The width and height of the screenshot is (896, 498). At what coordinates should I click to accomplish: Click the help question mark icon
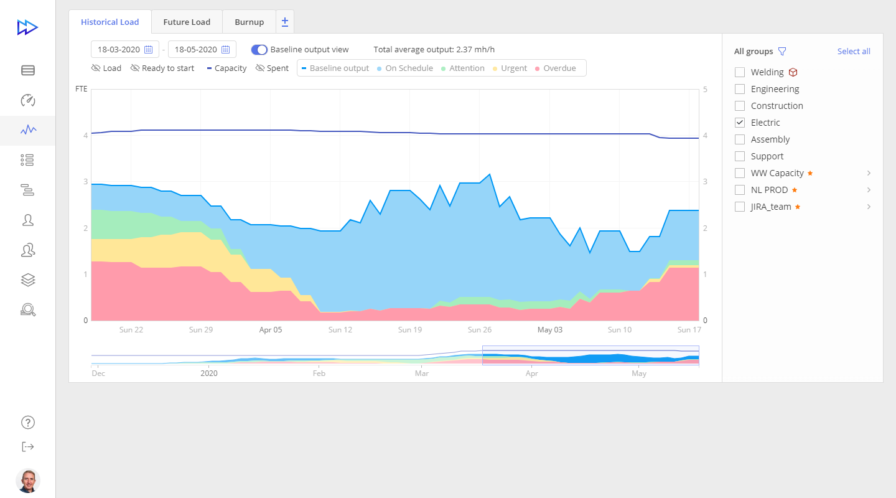tap(27, 423)
